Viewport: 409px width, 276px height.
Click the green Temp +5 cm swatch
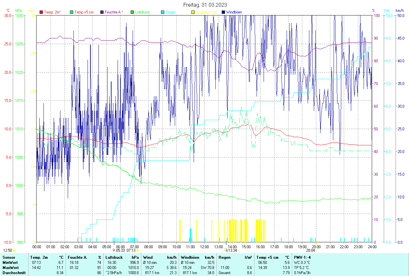tap(71, 12)
